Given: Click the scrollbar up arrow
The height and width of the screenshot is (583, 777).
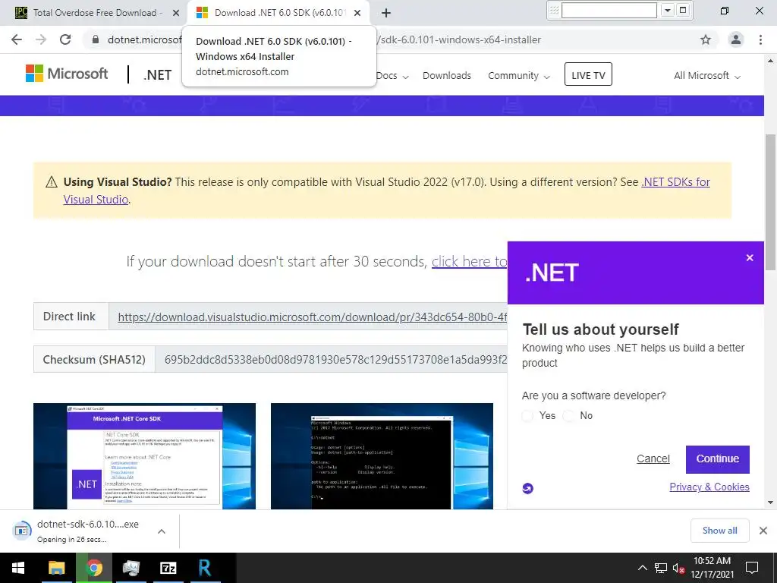Looking at the screenshot, I should tap(771, 61).
